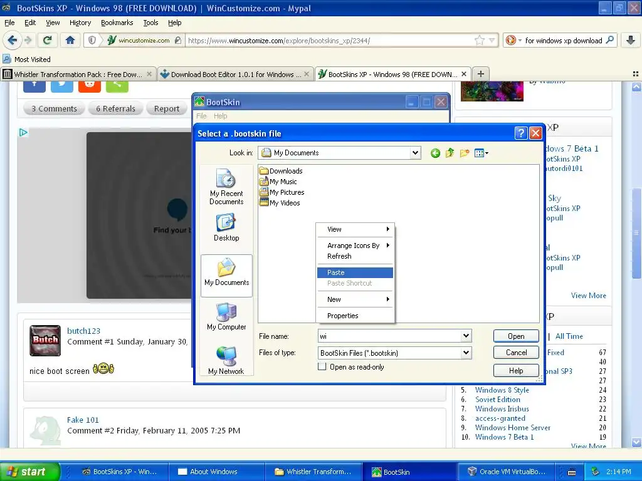The image size is (642, 481).
Task: Click the All Time filter link
Action: [569, 336]
